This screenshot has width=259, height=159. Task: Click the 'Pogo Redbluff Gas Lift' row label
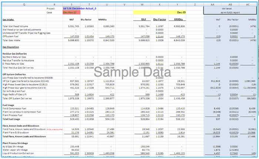click(14, 95)
